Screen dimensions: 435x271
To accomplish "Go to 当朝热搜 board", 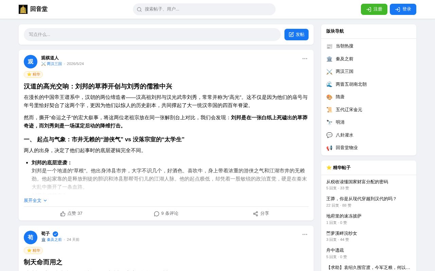I will (x=369, y=46).
